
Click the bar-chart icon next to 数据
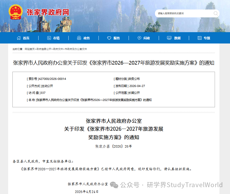coord(169,38)
